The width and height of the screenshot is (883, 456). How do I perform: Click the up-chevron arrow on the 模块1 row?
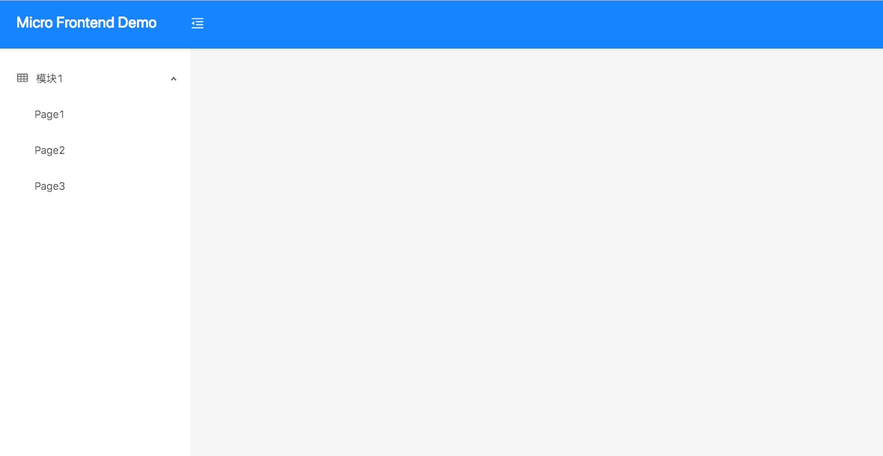tap(174, 78)
